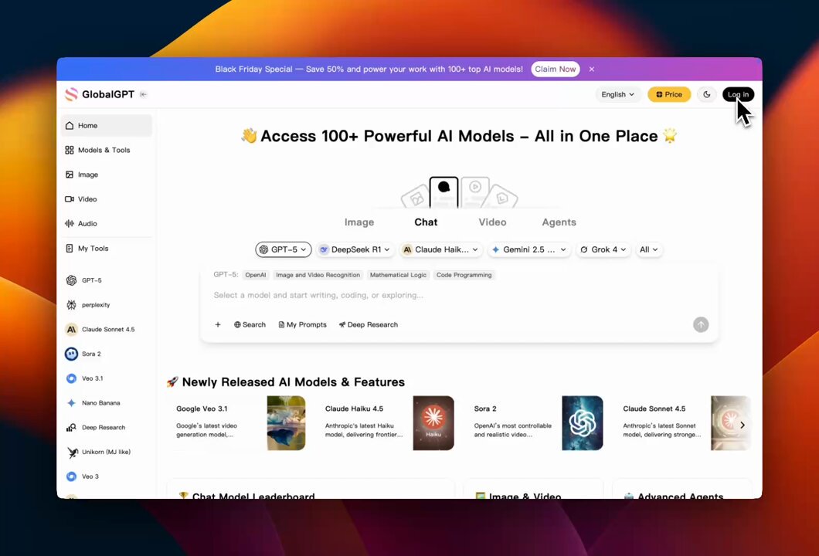819x556 pixels.
Task: Click the GlobalGPT logo icon
Action: tap(71, 94)
